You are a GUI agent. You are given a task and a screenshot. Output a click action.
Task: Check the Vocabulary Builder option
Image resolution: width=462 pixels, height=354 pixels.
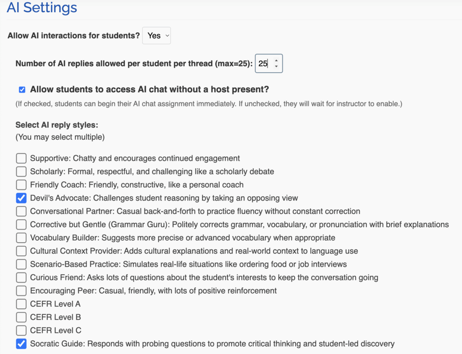coord(21,238)
